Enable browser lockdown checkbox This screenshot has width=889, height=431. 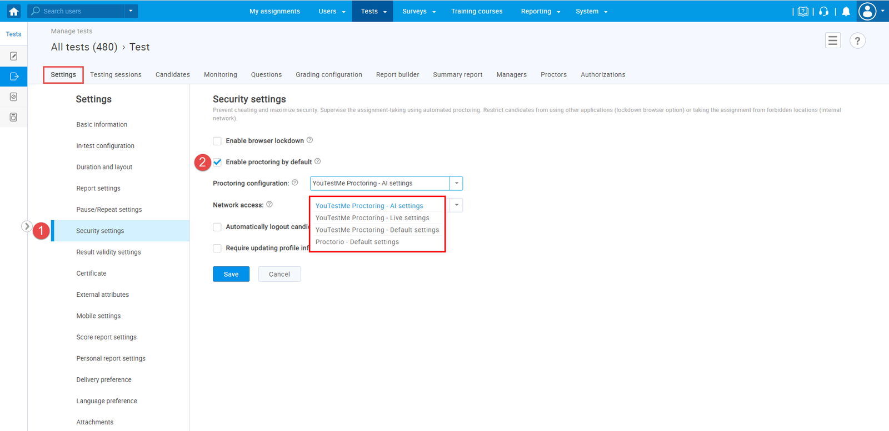(217, 141)
